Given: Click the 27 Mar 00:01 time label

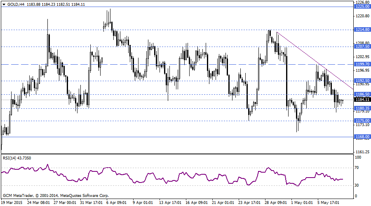Looking at the screenshot, I should coord(65,203).
